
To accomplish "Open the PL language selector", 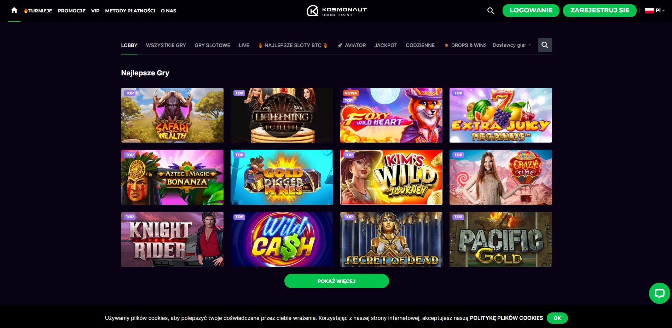I will click(x=655, y=11).
